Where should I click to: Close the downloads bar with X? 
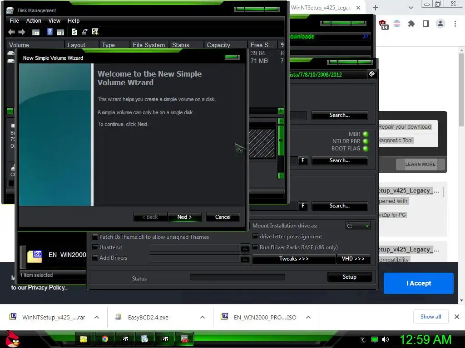[457, 317]
